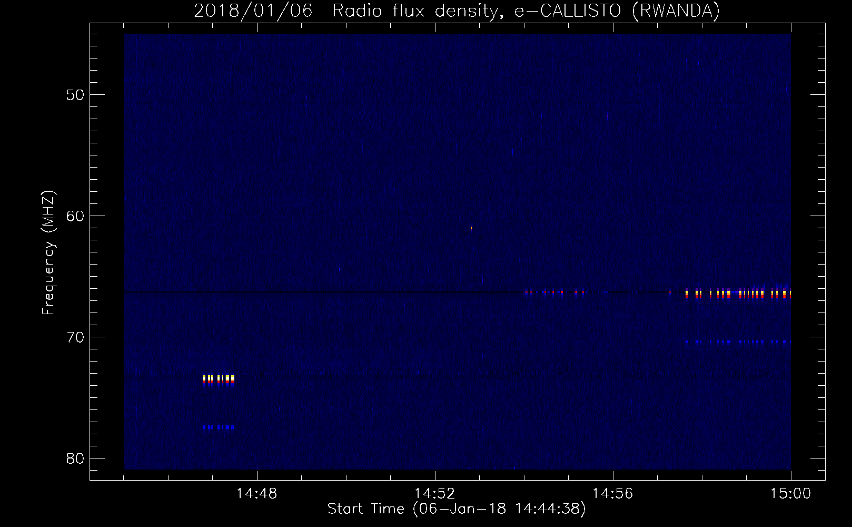Click the plot title '2018/01/06 Radio flux density'
This screenshot has height=527, width=852.
(457, 11)
